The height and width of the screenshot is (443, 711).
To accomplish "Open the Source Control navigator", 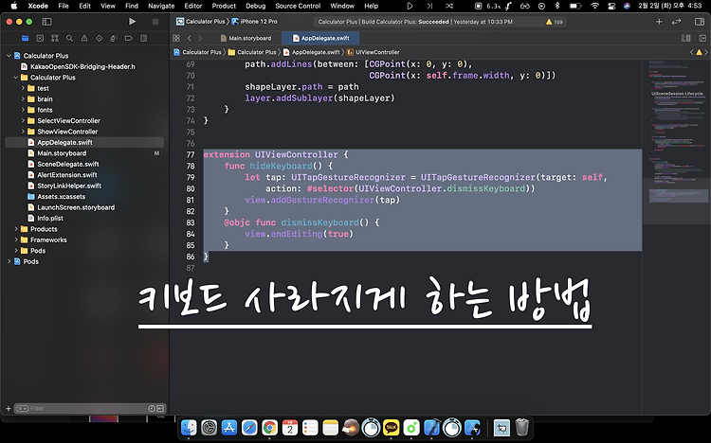I will tap(40, 39).
